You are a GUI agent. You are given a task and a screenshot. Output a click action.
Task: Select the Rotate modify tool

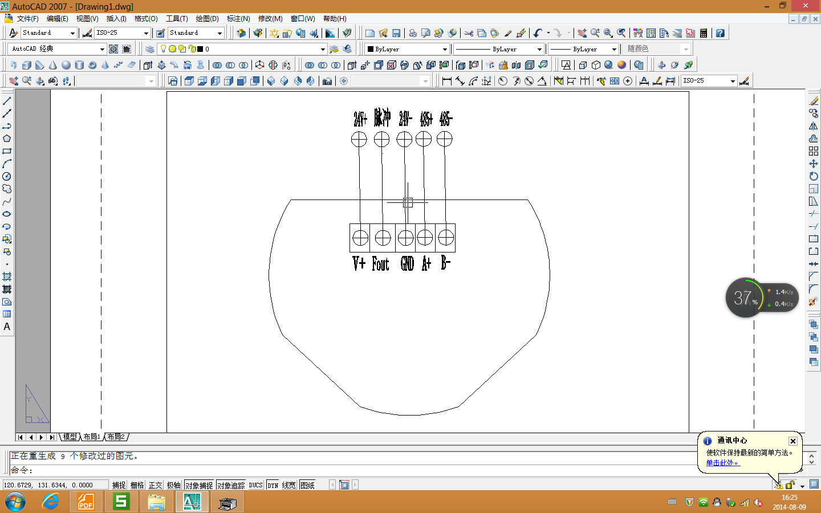point(814,176)
